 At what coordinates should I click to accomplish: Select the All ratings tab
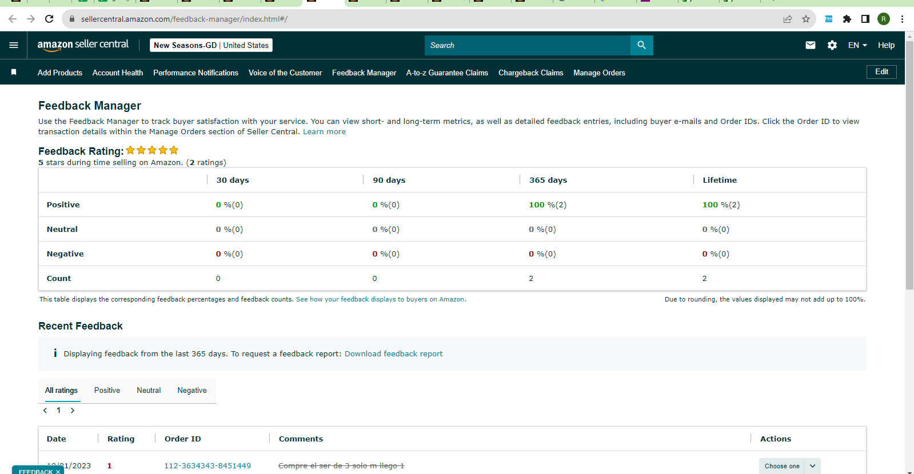tap(61, 391)
